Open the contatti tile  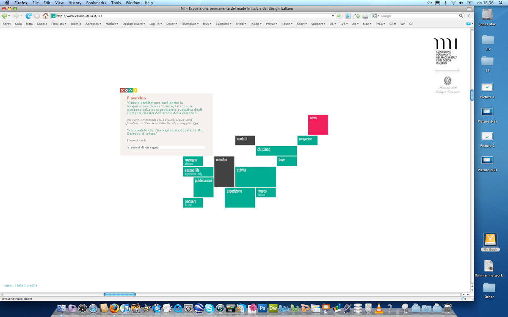coord(245,140)
